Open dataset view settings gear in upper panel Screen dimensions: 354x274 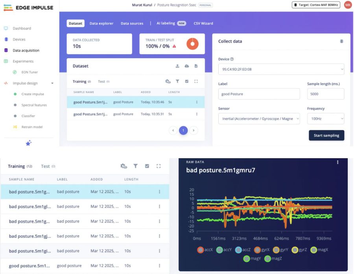click(x=168, y=81)
